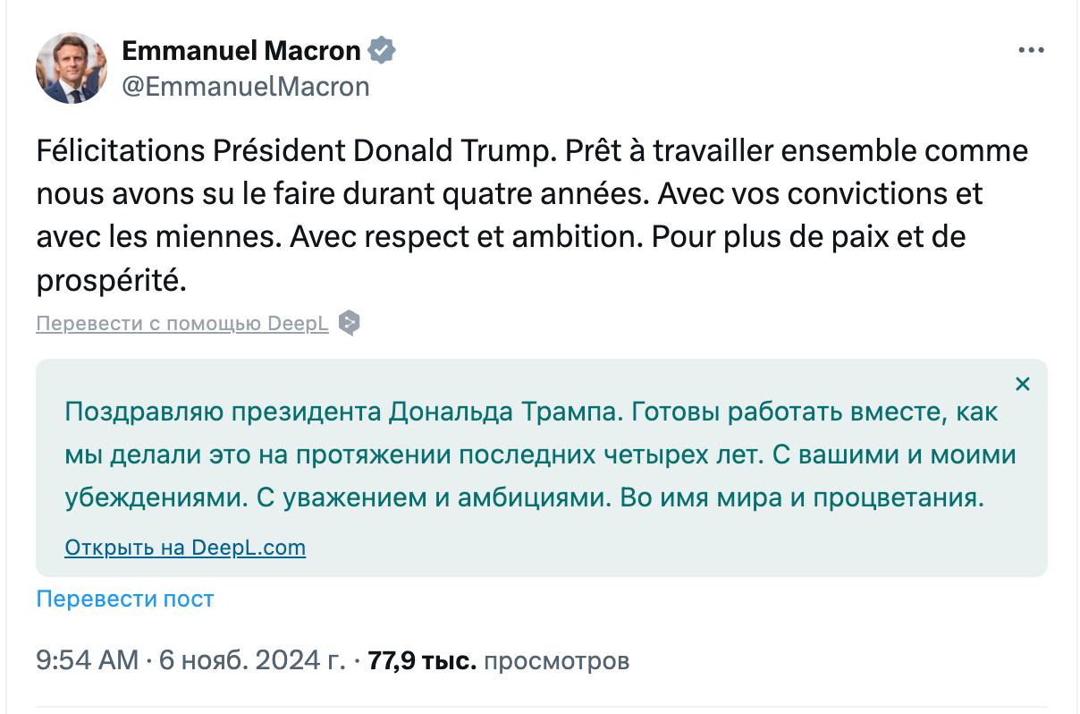Viewport: 1080px width, 714px height.
Task: Open the @EmmanuelMacron handle link
Action: (245, 86)
